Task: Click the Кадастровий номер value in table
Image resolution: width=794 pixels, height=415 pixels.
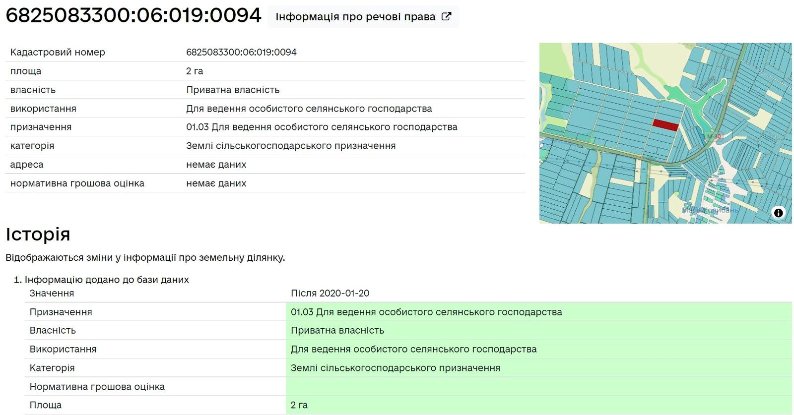Action: point(241,53)
